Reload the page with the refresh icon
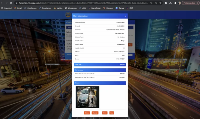Viewport: 200px width, 119px height. click(11, 3)
